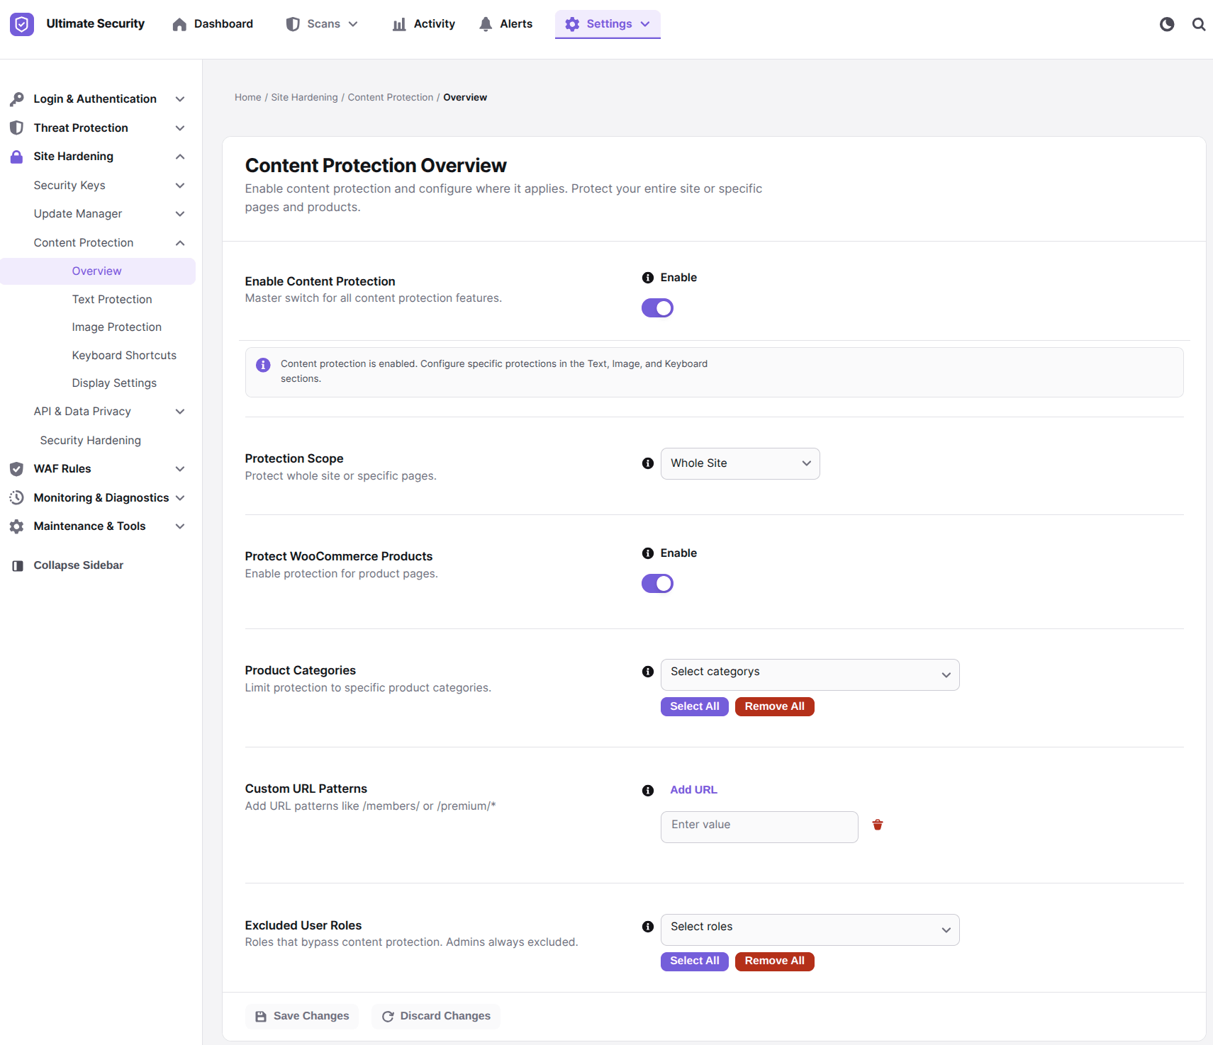This screenshot has height=1045, width=1213.
Task: Click the Login & Authentication key icon
Action: tap(17, 99)
